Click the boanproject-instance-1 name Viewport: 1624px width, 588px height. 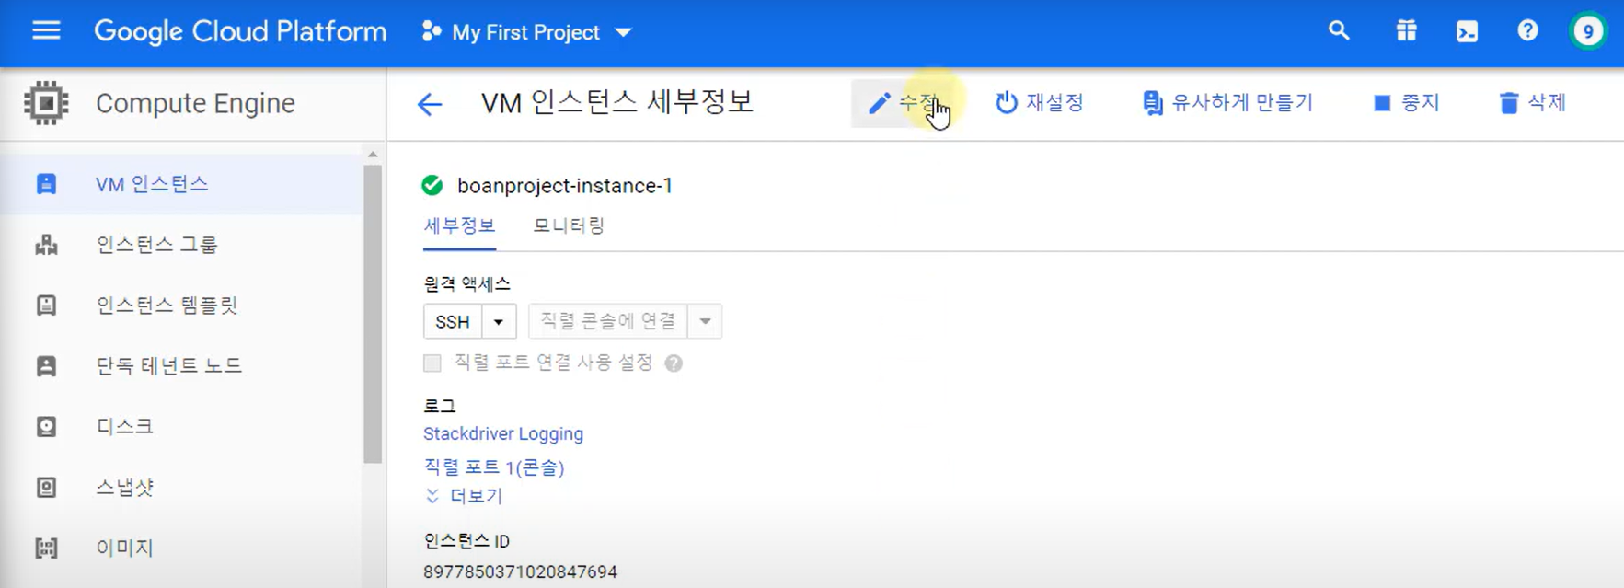click(x=565, y=186)
